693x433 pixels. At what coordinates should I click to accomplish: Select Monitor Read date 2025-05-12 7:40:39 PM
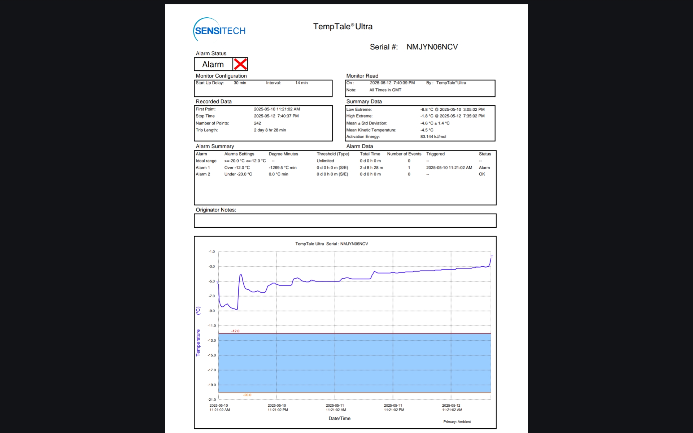[392, 83]
